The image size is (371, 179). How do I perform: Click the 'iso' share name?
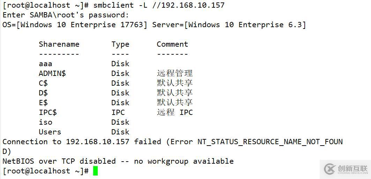[x=45, y=122]
